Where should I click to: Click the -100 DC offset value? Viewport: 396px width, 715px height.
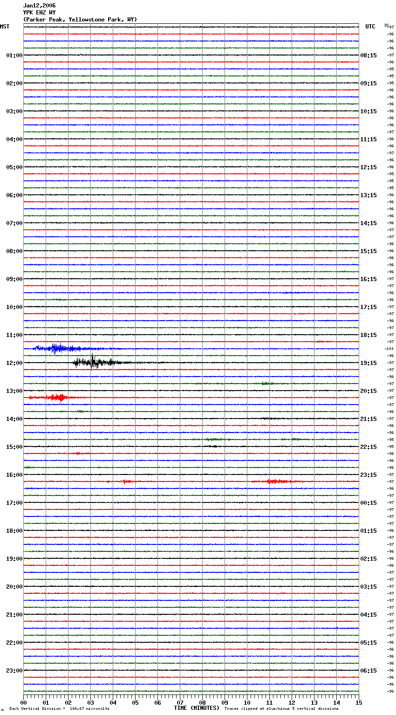(x=389, y=349)
